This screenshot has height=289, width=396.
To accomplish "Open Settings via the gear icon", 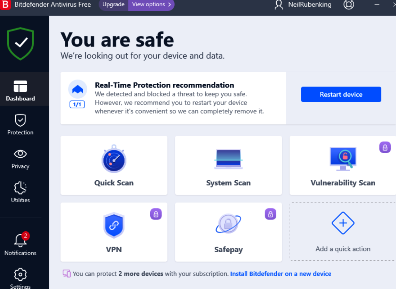I will [x=21, y=278].
